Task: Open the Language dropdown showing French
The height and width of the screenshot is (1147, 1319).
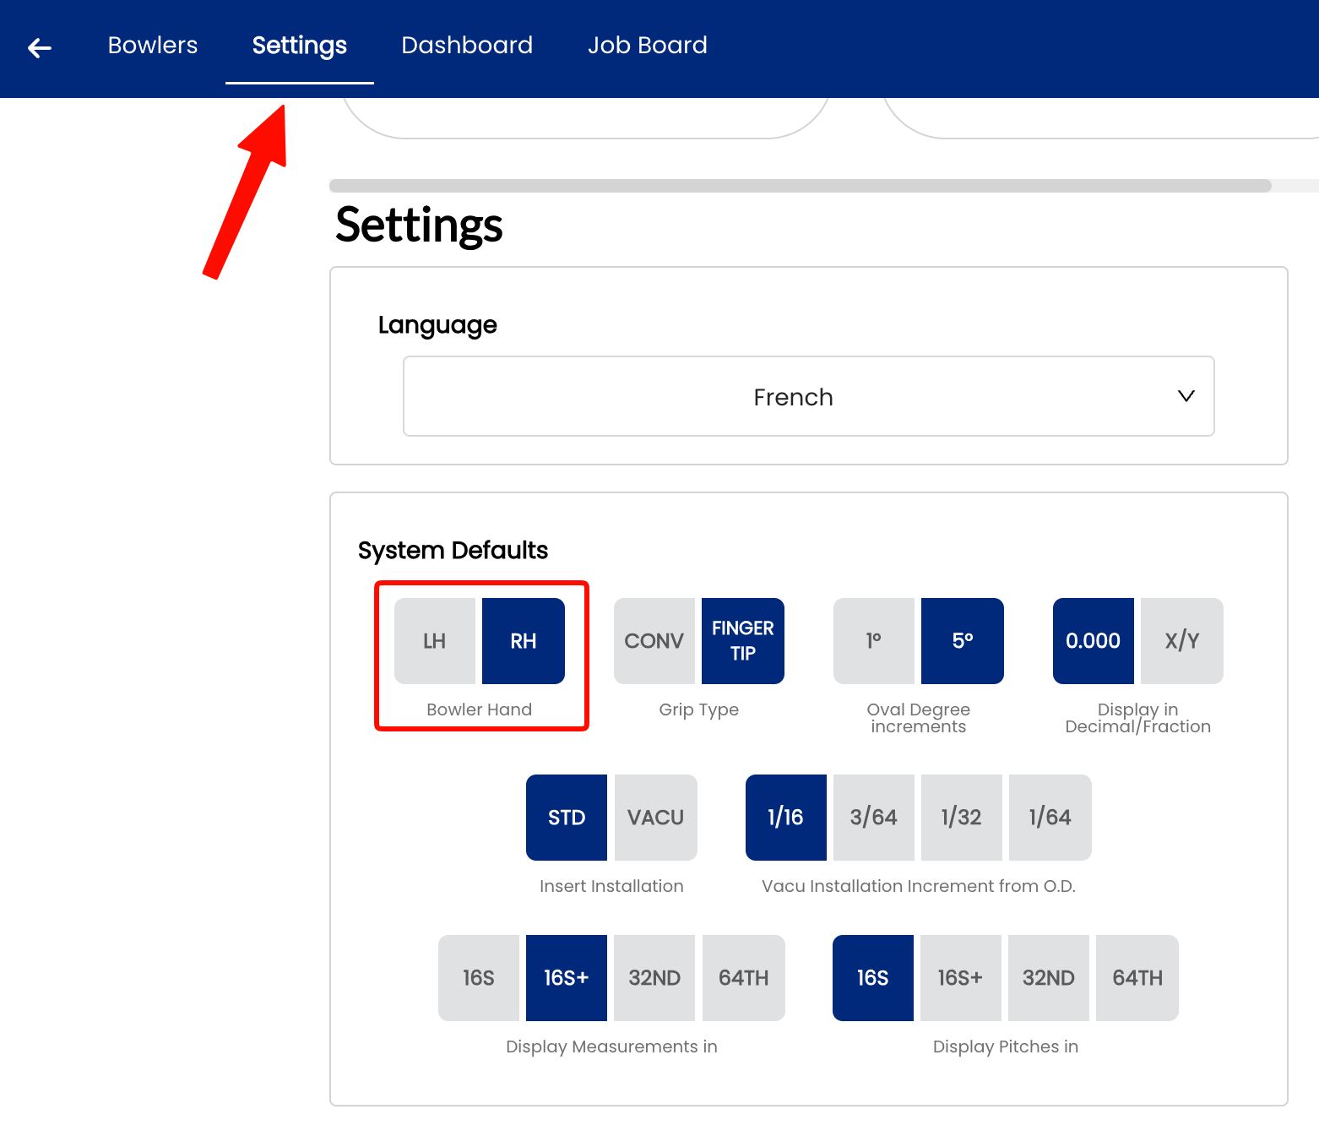Action: tap(809, 396)
